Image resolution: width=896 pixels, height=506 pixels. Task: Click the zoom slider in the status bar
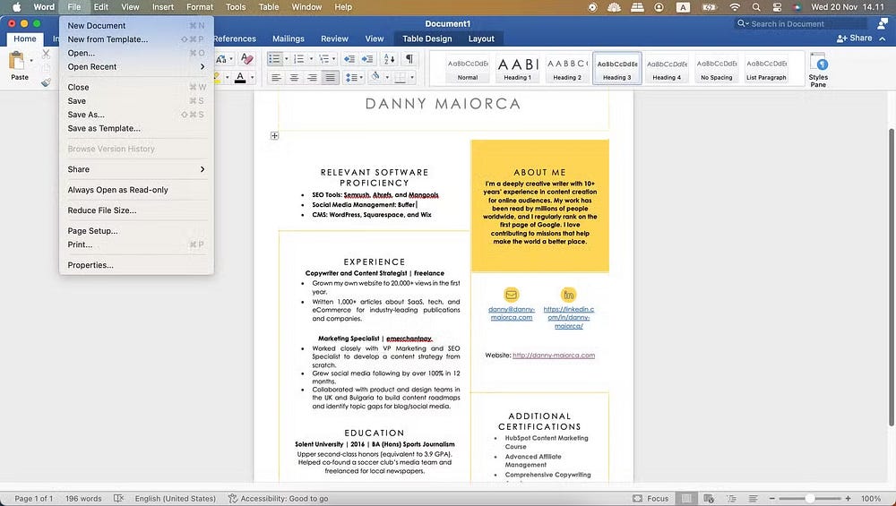(809, 498)
